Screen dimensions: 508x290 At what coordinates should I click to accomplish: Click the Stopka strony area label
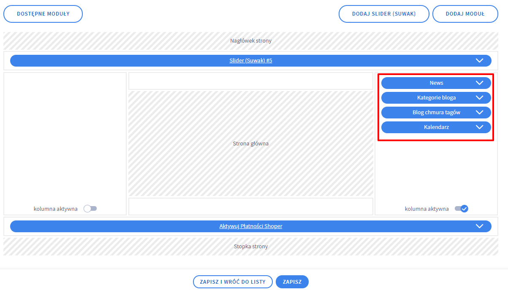[x=251, y=247]
